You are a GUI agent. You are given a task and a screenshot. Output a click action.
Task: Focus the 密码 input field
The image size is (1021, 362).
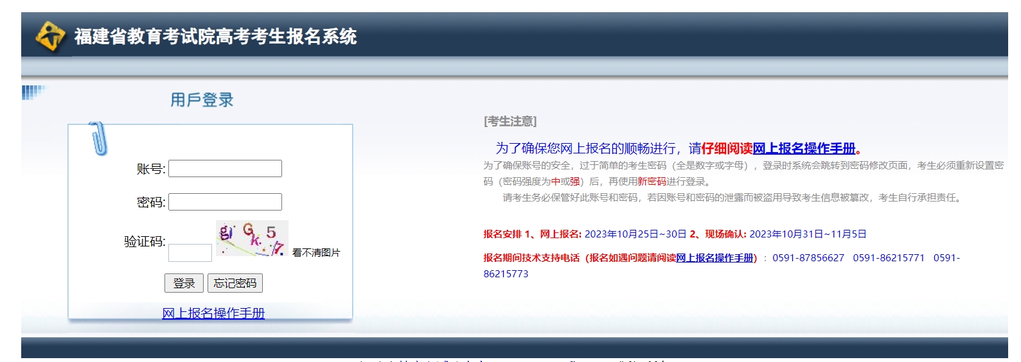point(225,202)
